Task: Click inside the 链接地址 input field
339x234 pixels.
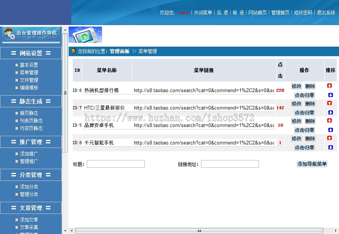Action: (x=230, y=163)
